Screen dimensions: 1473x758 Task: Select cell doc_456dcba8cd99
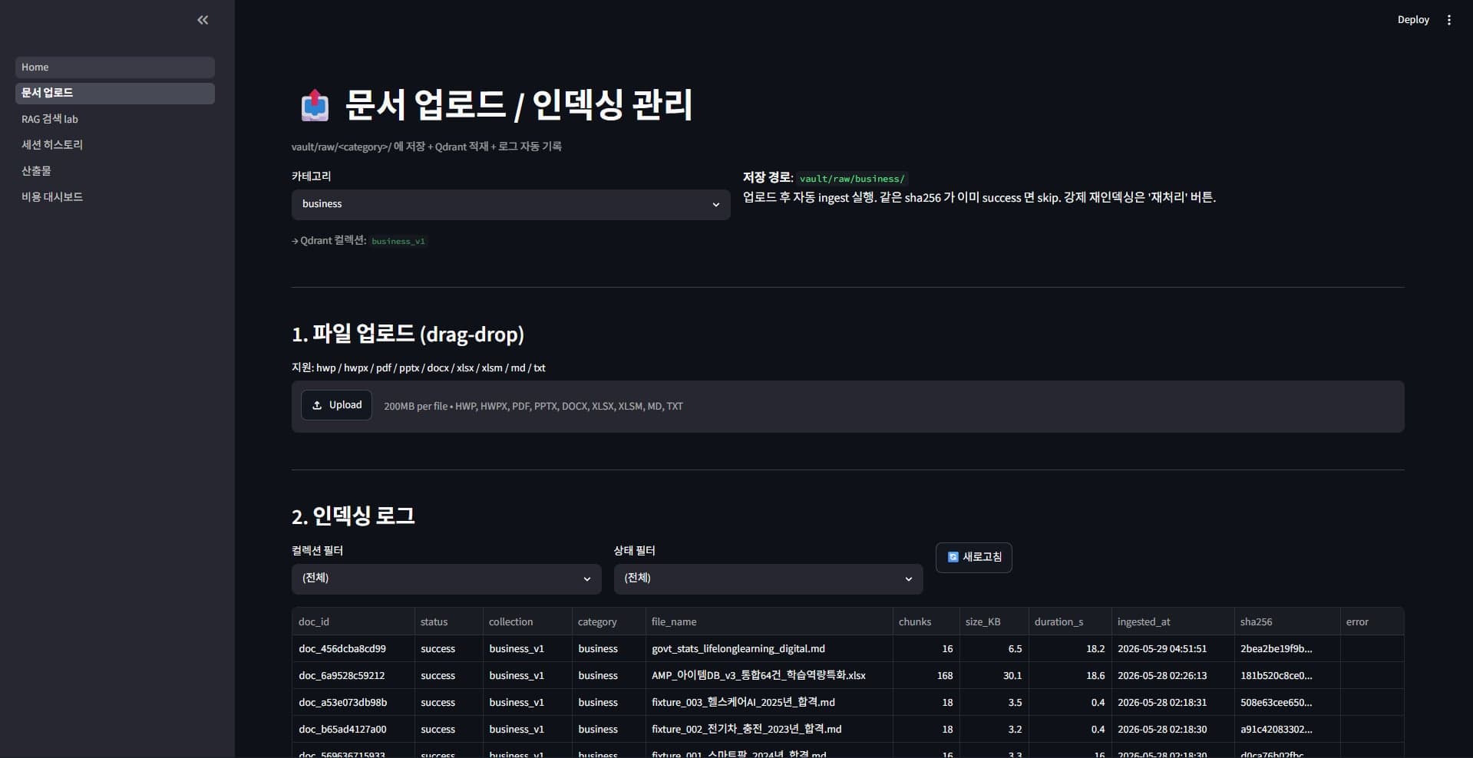pos(353,649)
